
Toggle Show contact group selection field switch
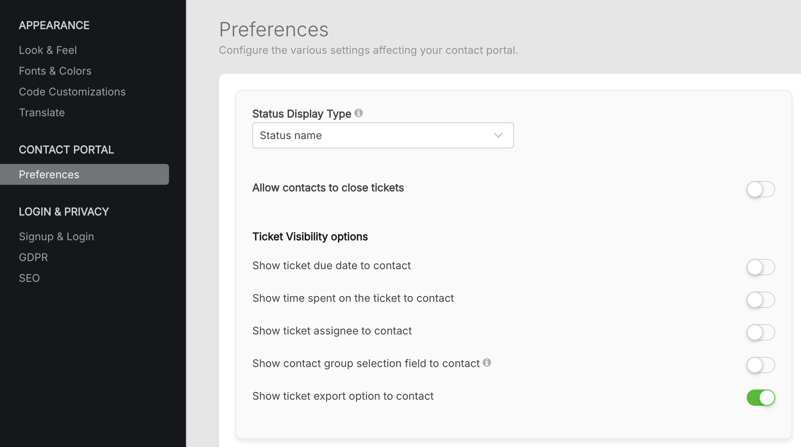point(761,365)
